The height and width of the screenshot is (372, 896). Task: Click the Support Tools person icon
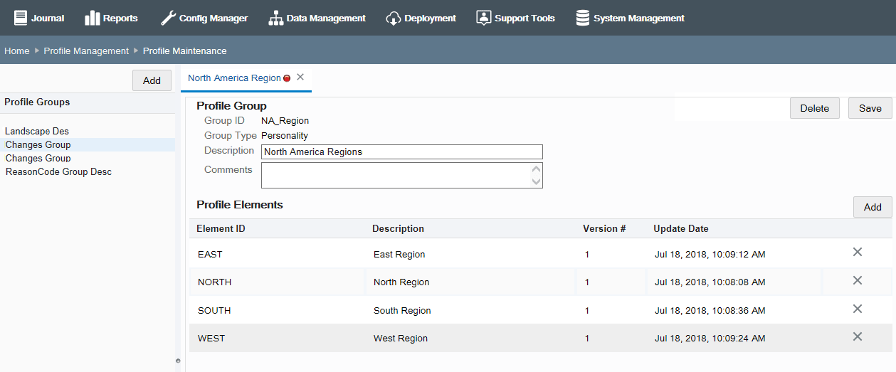(x=484, y=18)
